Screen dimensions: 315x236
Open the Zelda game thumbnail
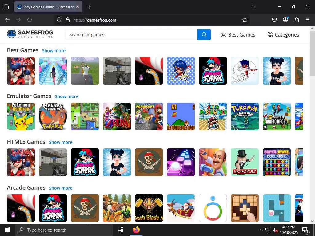[117, 116]
